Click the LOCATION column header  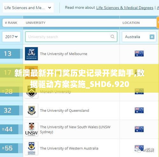pos(131,23)
